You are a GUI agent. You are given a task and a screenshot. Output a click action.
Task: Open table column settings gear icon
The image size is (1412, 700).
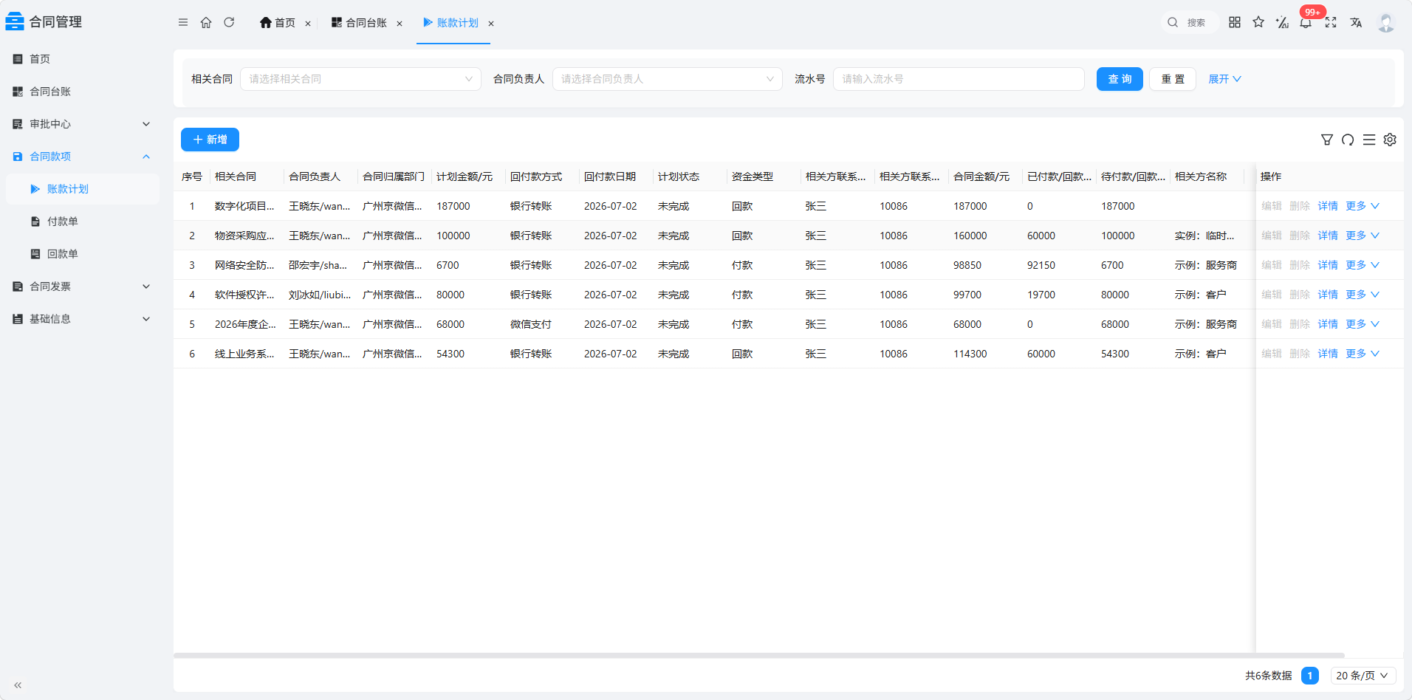(x=1390, y=140)
